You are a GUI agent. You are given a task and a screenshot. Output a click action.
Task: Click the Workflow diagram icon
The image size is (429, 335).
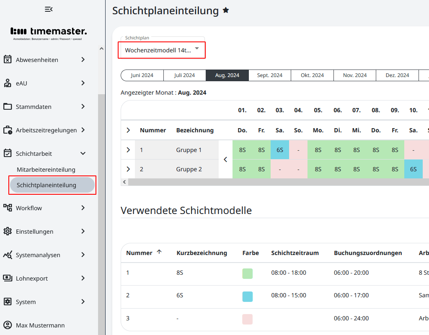point(8,208)
